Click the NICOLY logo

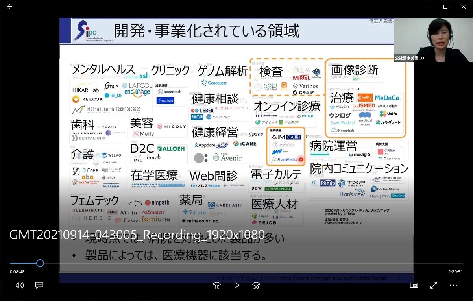coord(172,127)
